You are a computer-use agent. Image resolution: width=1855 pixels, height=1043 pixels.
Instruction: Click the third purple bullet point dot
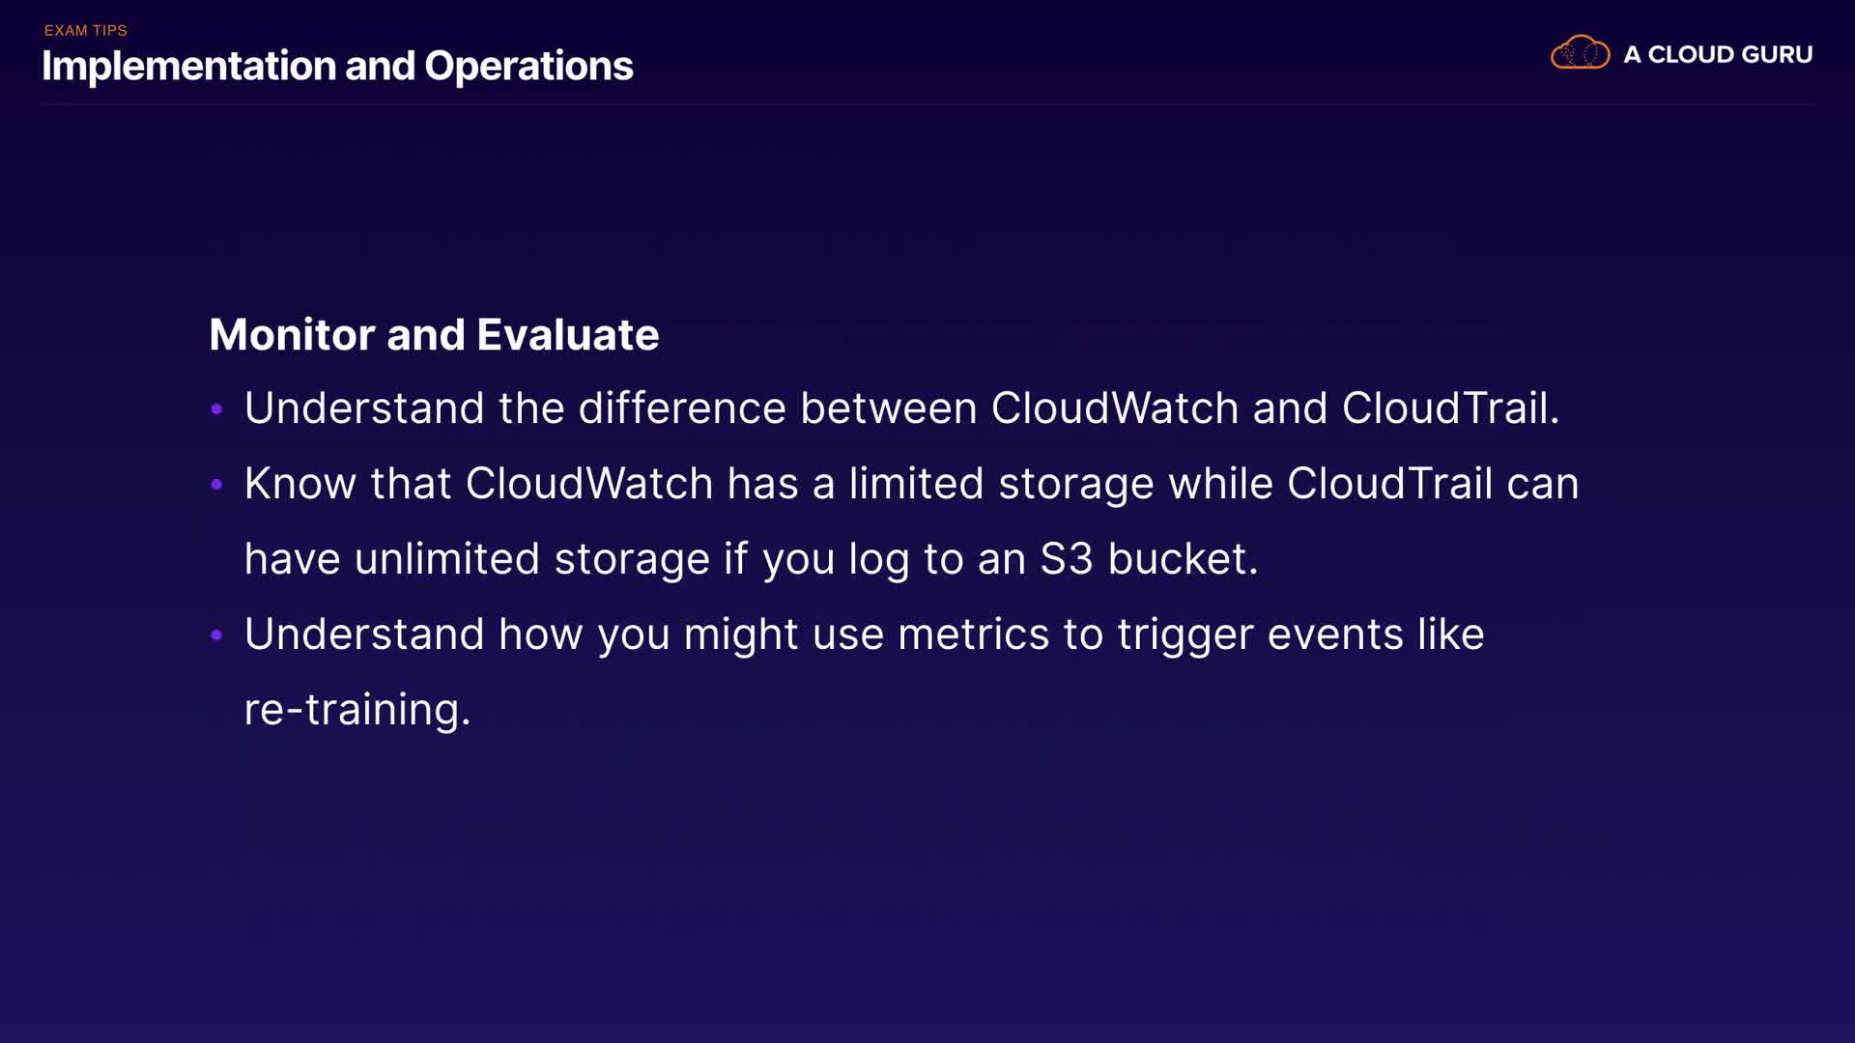pos(217,635)
